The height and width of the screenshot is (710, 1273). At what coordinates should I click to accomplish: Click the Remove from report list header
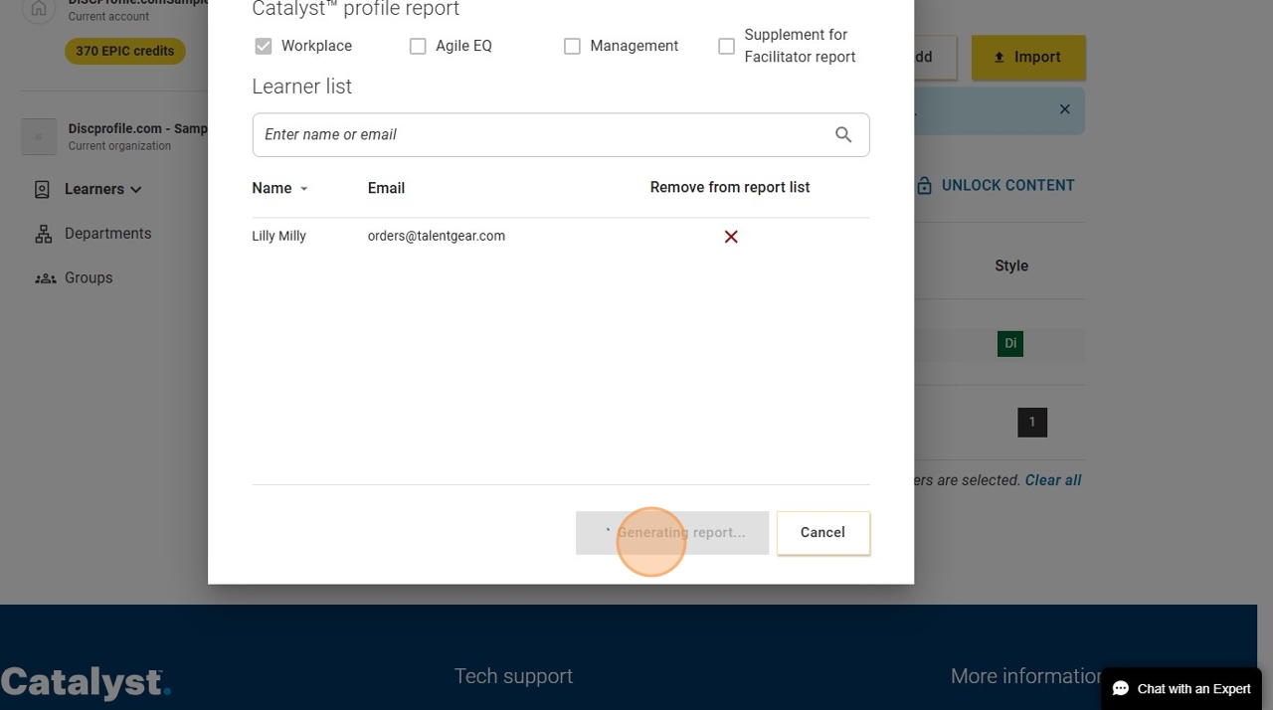(x=730, y=187)
